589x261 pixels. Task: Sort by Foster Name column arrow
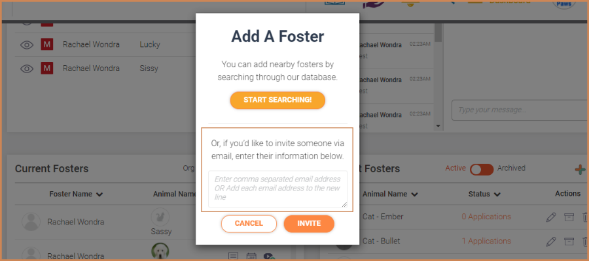(99, 194)
